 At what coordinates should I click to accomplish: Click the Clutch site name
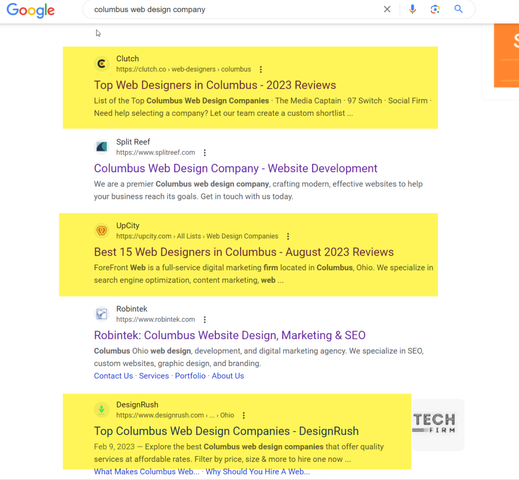pos(127,59)
